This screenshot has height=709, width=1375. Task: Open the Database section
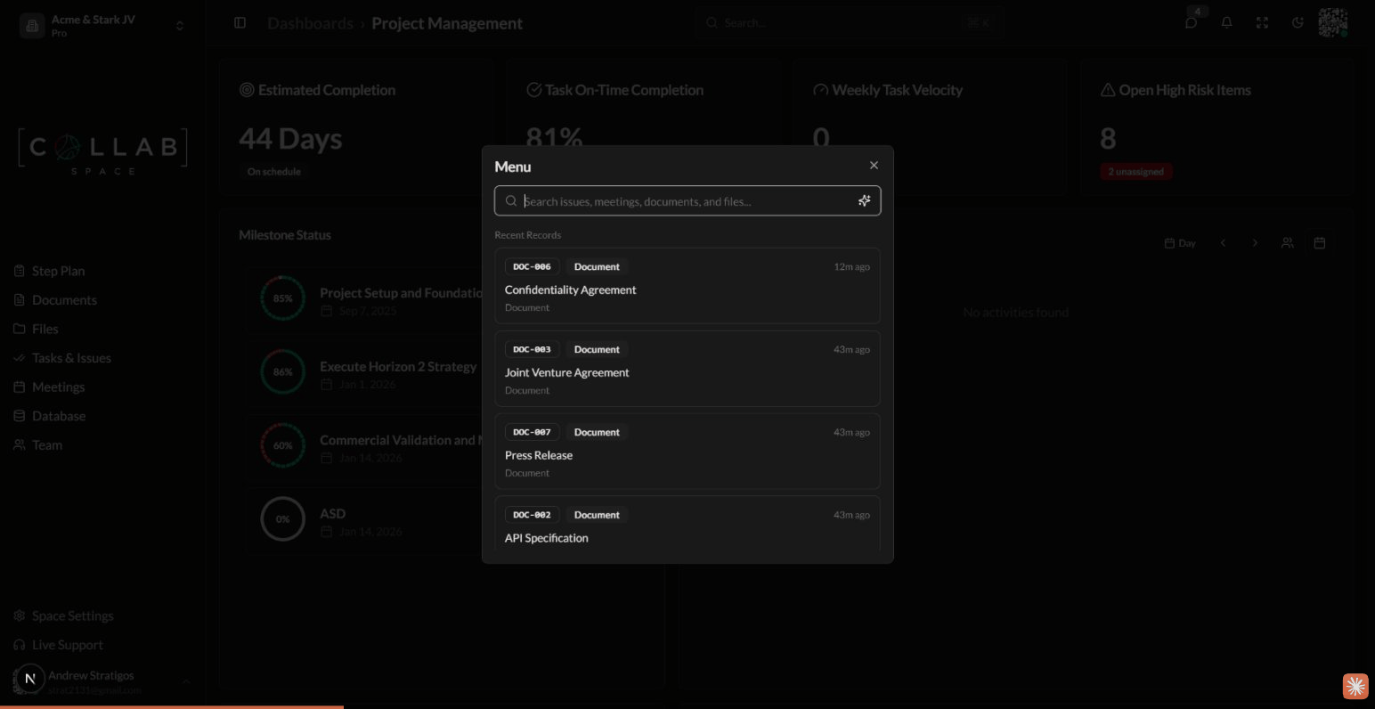pos(58,415)
